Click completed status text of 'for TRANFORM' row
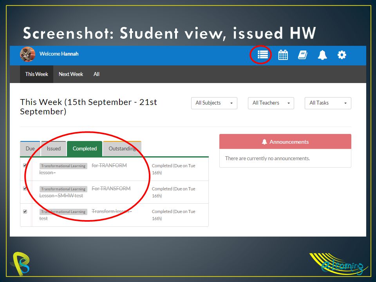 click(174, 169)
